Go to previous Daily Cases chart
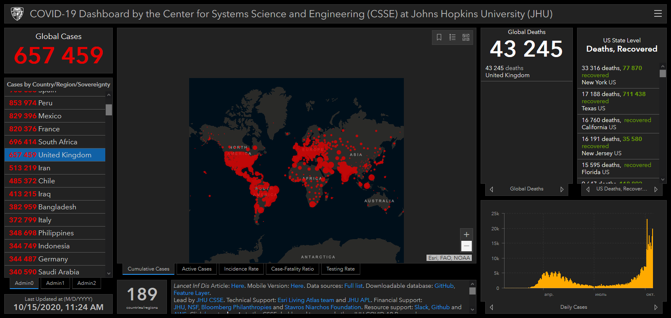 coord(492,307)
